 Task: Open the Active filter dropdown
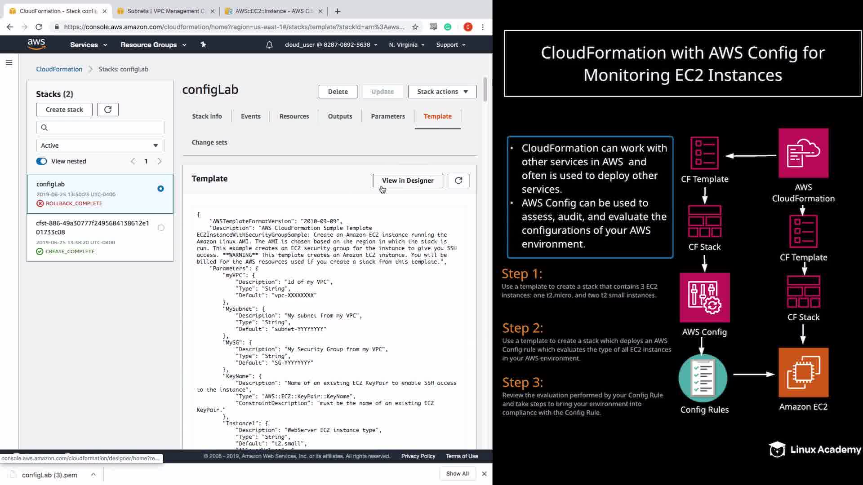[x=100, y=145]
